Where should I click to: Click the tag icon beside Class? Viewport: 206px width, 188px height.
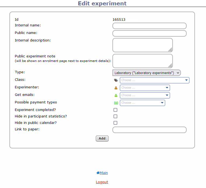[116, 80]
